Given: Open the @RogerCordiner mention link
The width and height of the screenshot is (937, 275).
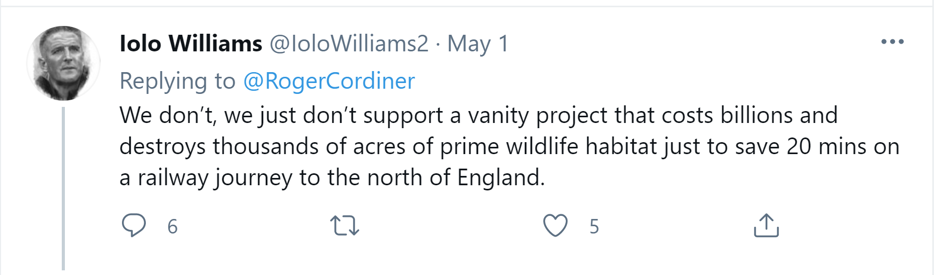Looking at the screenshot, I should pos(329,81).
